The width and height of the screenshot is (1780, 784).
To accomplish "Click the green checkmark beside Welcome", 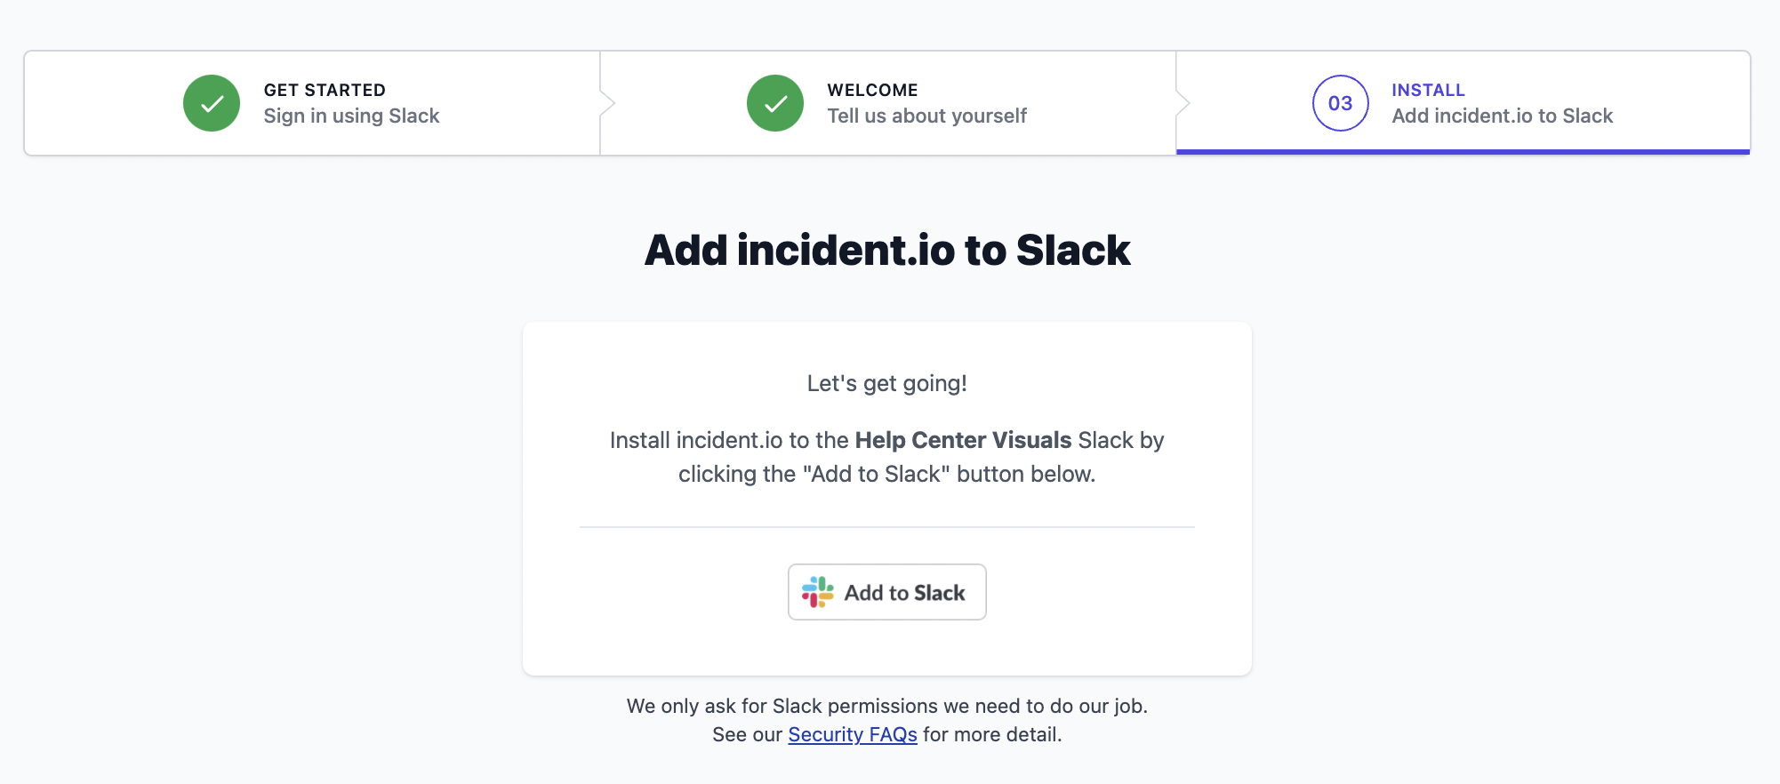I will [775, 103].
